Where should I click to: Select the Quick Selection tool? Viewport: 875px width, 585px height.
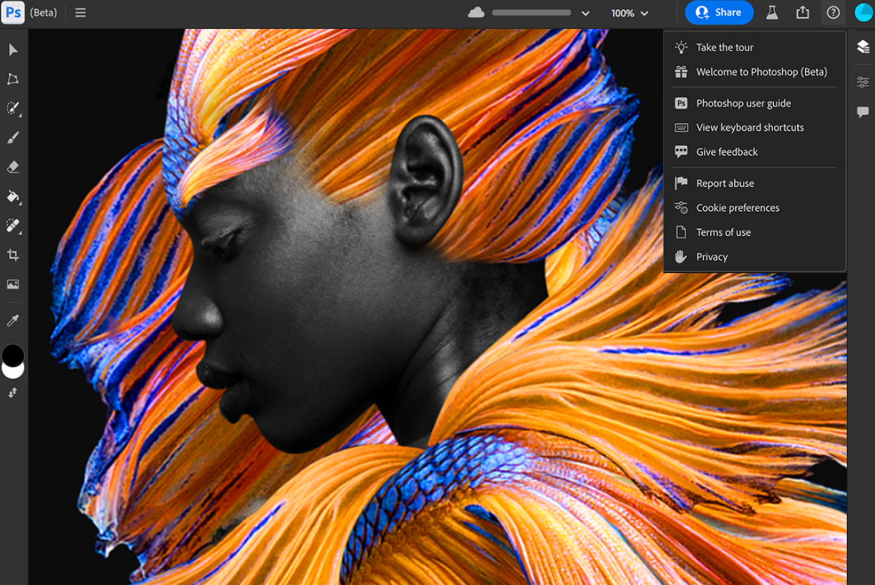click(13, 108)
